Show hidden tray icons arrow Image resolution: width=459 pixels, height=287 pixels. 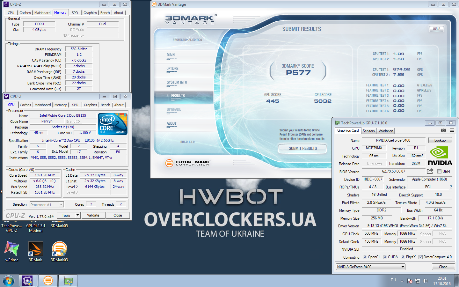pyautogui.click(x=402, y=281)
